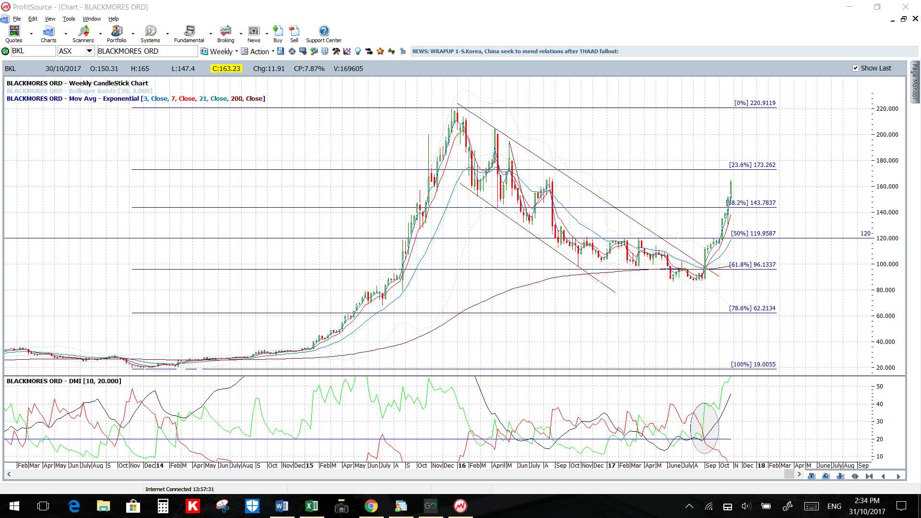
Task: Click the 'T' chart icon at bottom right
Action: pyautogui.click(x=812, y=476)
